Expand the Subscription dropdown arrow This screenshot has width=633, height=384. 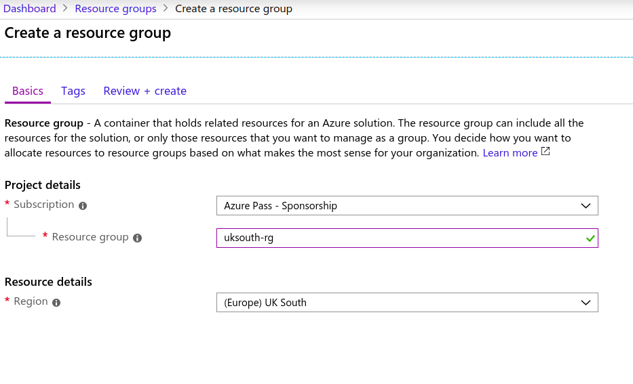(586, 206)
